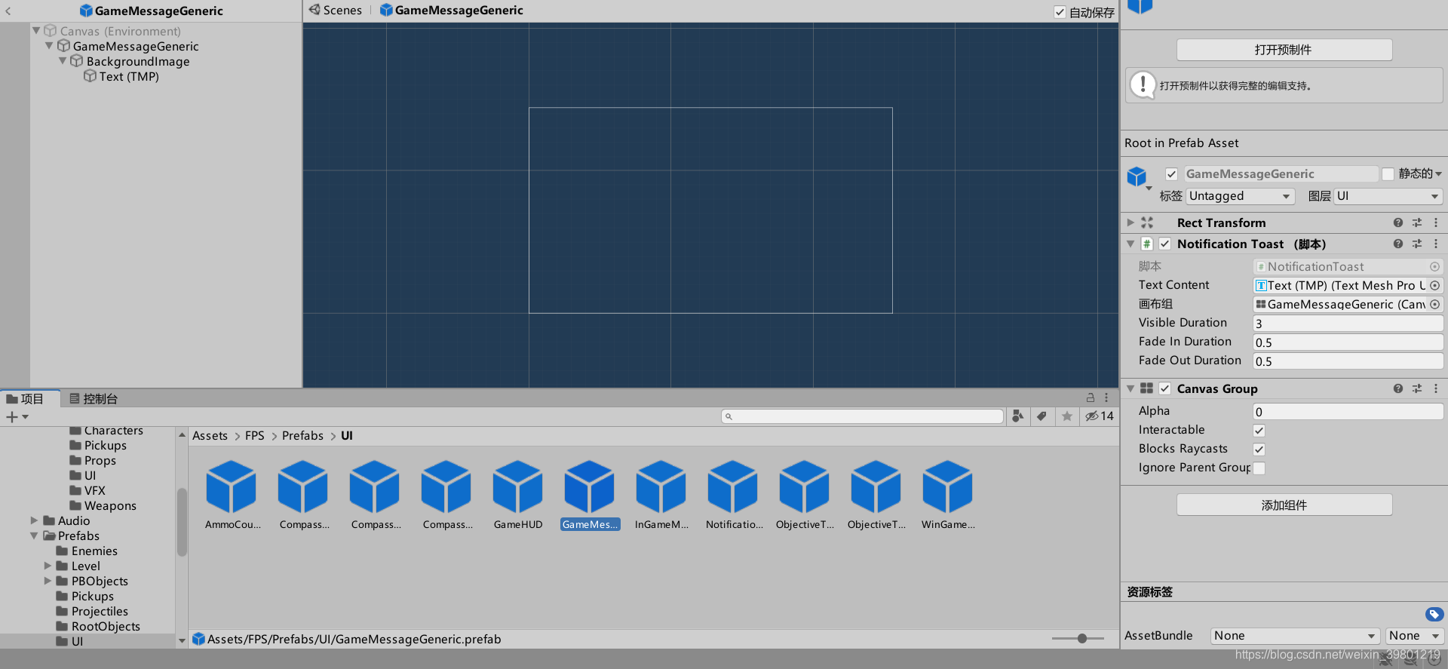Click the search by type filter icon
Image resolution: width=1448 pixels, height=669 pixels.
(x=1018, y=416)
